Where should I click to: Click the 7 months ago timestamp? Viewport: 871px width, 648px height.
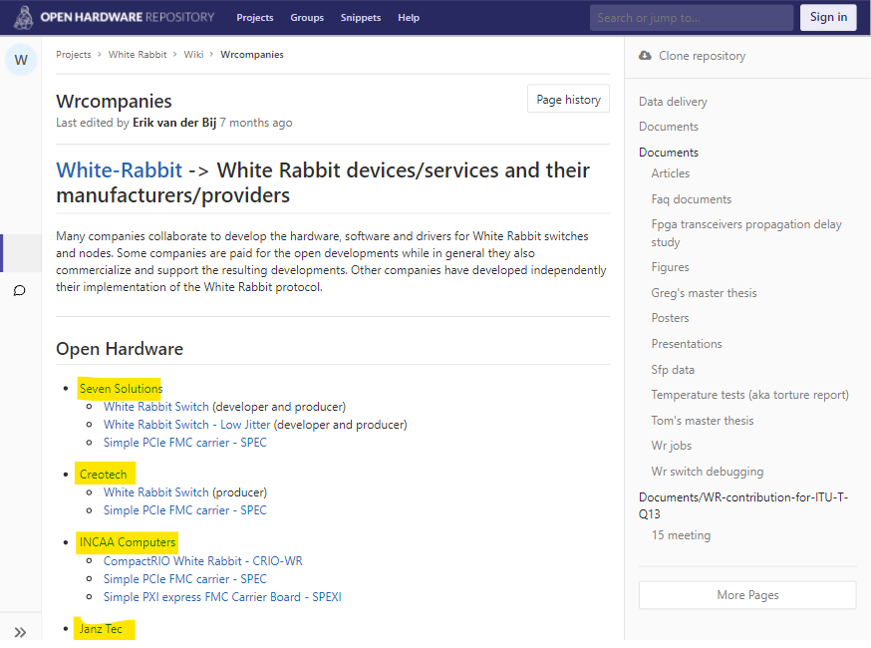click(256, 123)
